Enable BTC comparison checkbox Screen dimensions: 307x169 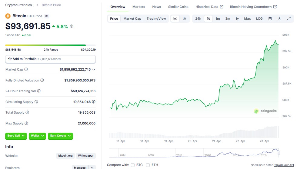click(x=133, y=165)
